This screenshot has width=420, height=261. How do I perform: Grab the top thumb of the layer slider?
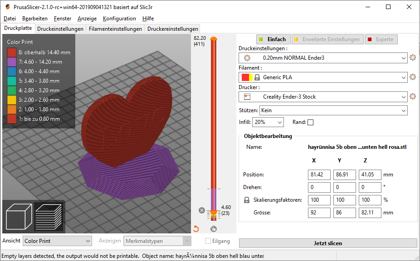click(214, 39)
